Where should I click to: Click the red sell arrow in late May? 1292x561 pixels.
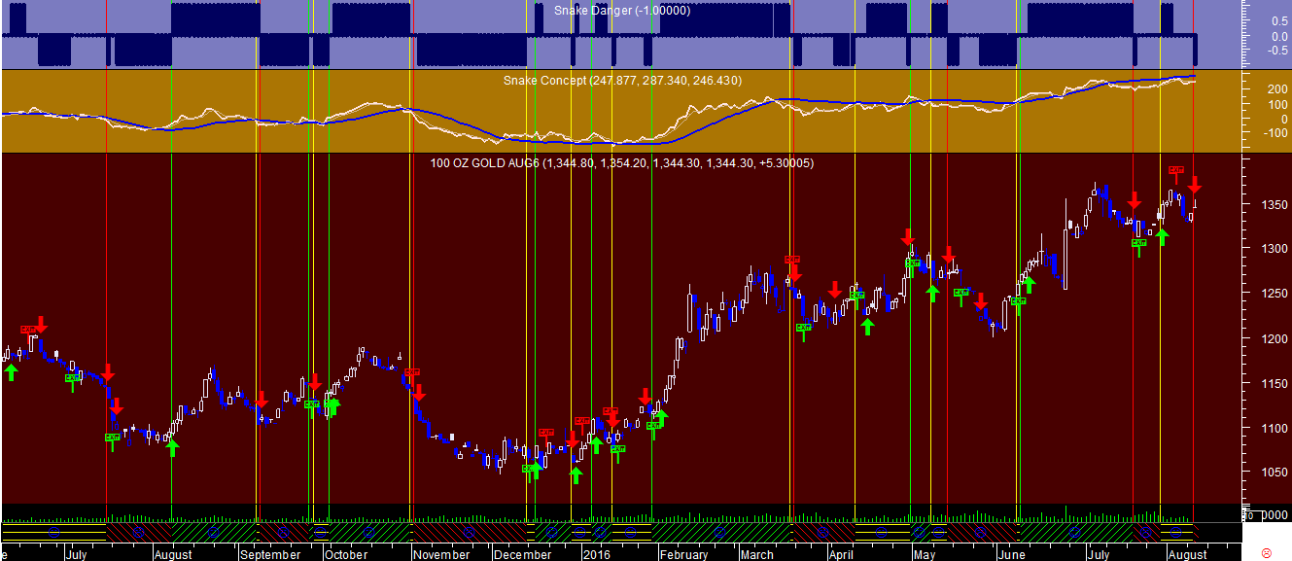981,300
